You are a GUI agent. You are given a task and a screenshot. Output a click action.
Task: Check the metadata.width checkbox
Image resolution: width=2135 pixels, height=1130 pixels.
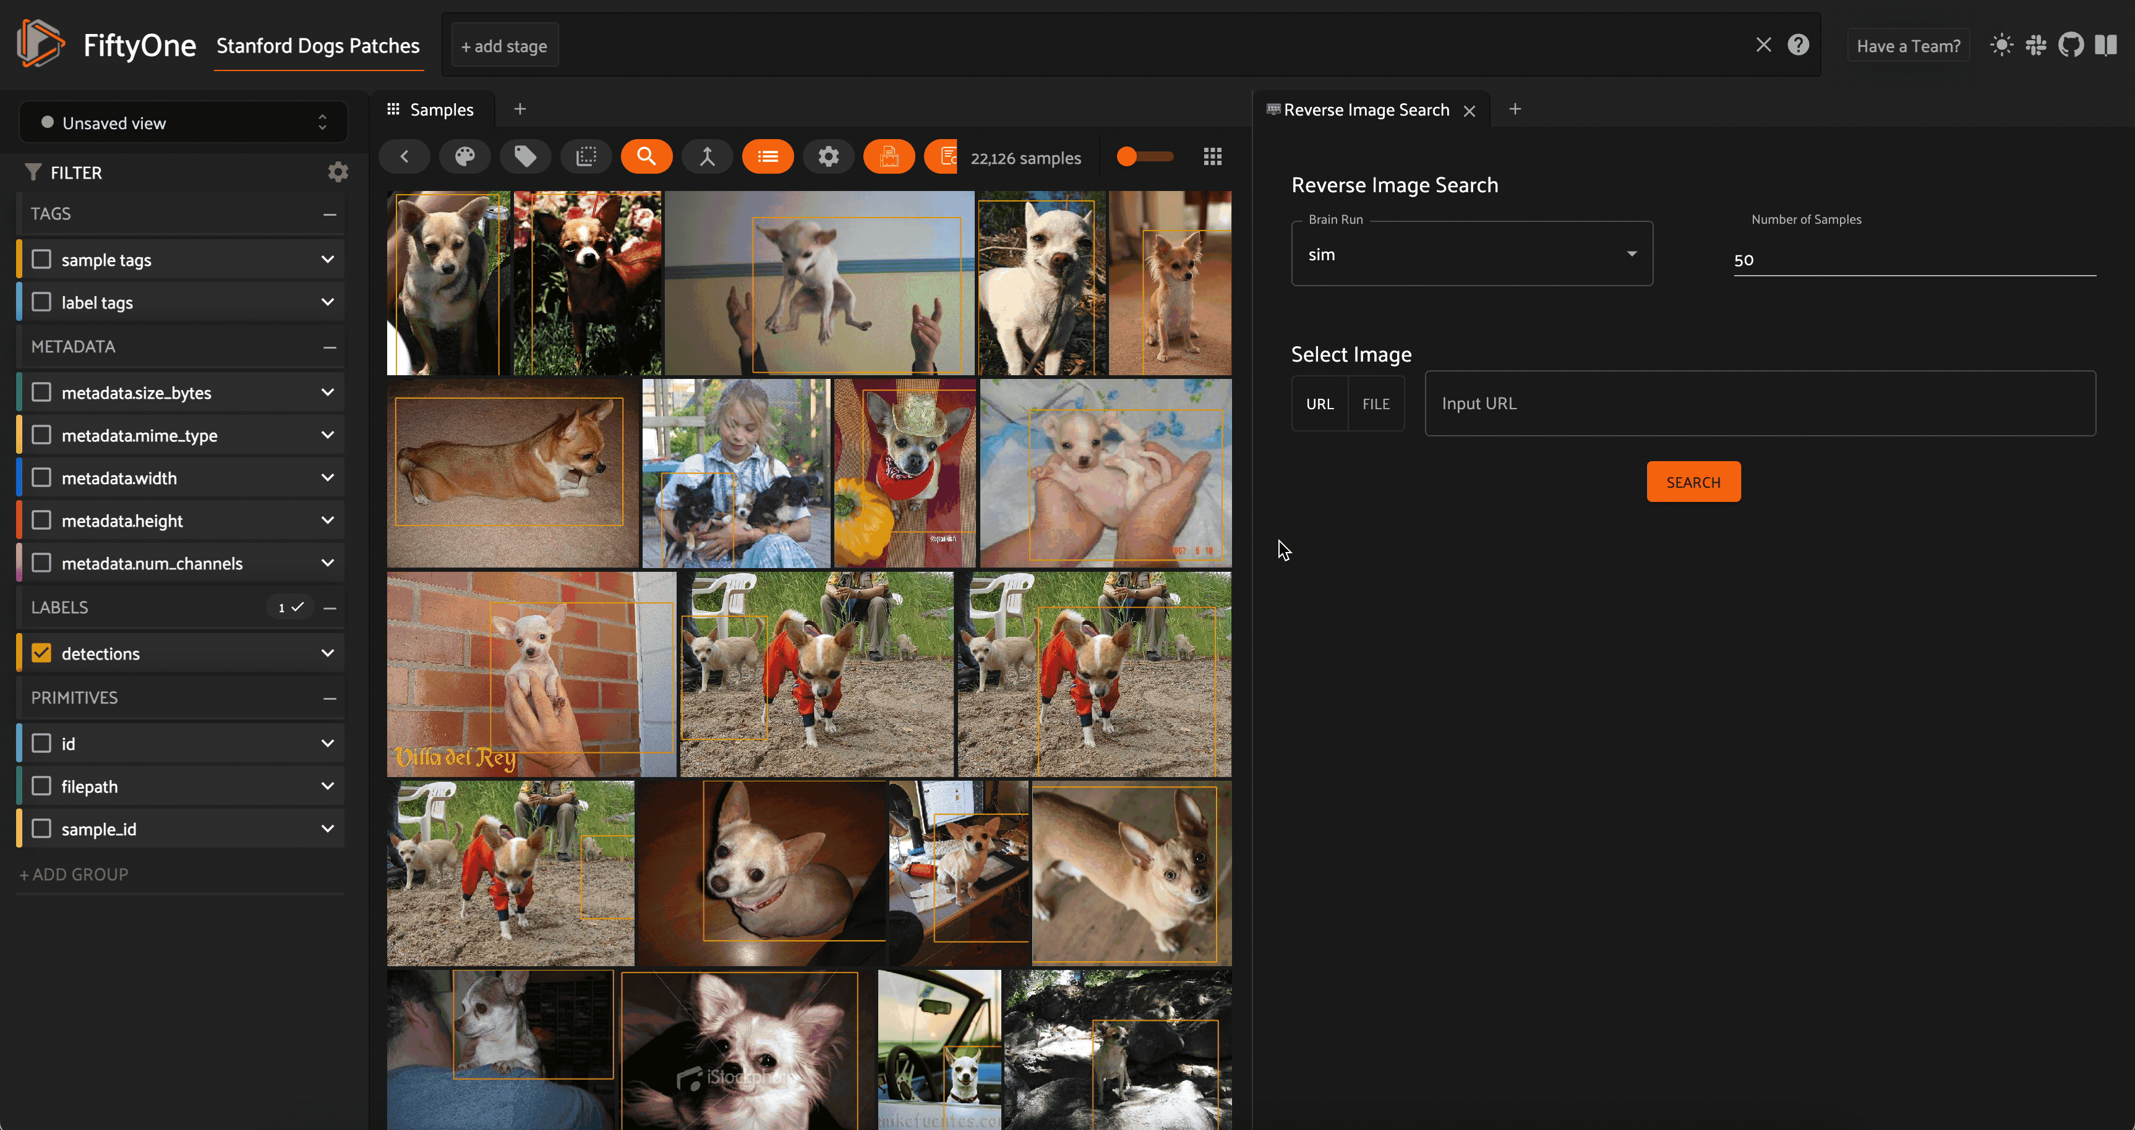point(41,478)
